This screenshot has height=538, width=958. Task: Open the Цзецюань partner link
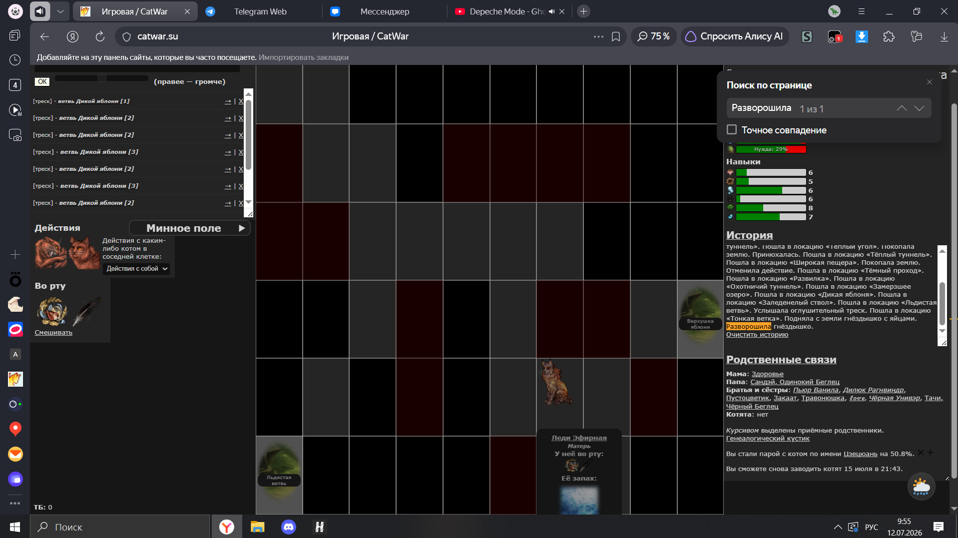pos(860,454)
